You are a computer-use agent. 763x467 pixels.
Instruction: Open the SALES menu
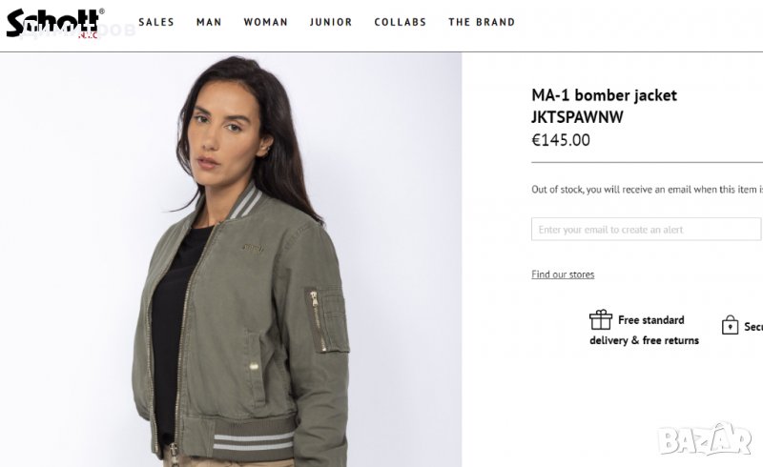[x=156, y=22]
